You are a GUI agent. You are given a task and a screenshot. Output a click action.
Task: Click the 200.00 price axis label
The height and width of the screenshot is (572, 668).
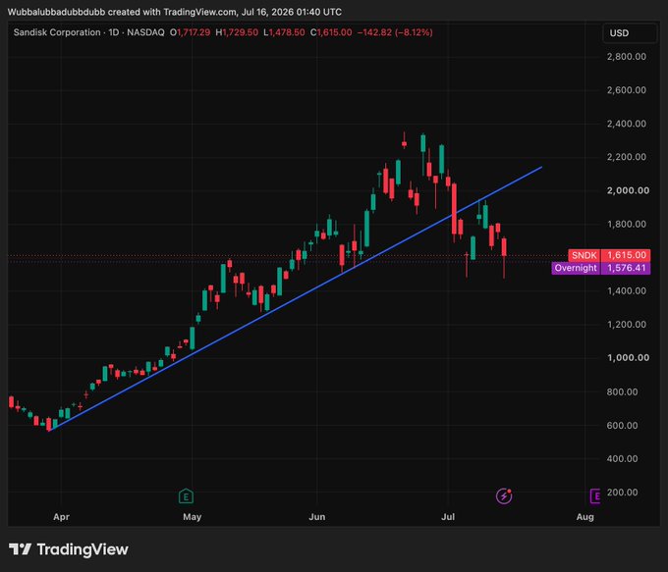[622, 492]
